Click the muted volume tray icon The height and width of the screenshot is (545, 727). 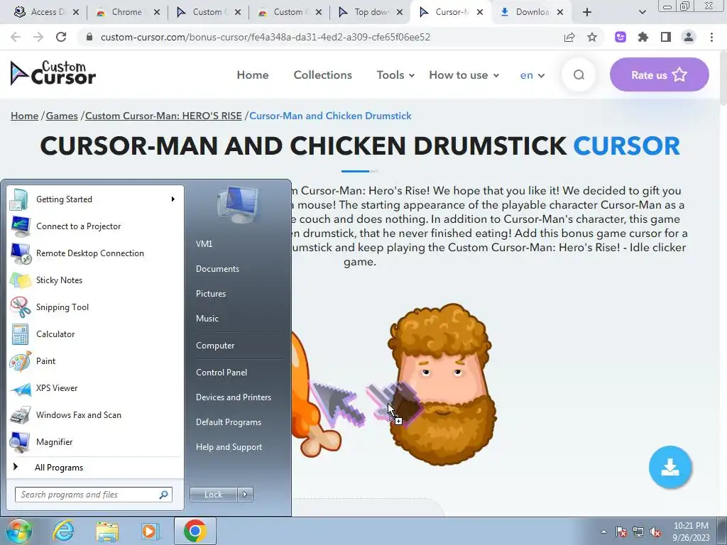[x=655, y=532]
